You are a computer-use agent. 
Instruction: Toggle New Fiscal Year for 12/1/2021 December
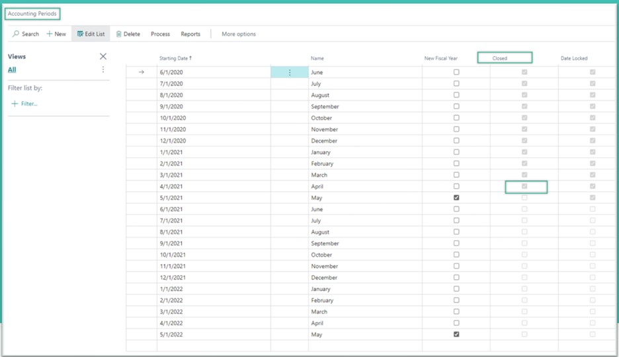point(456,277)
